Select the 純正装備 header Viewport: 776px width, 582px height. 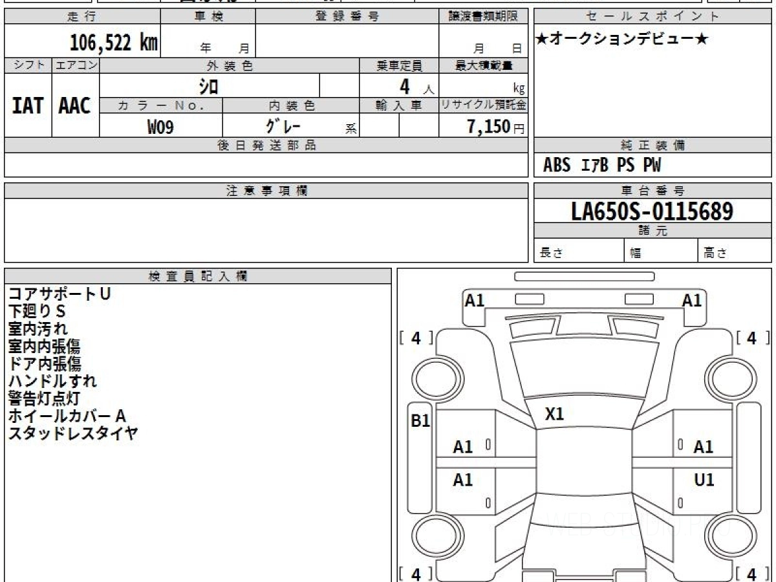(653, 145)
